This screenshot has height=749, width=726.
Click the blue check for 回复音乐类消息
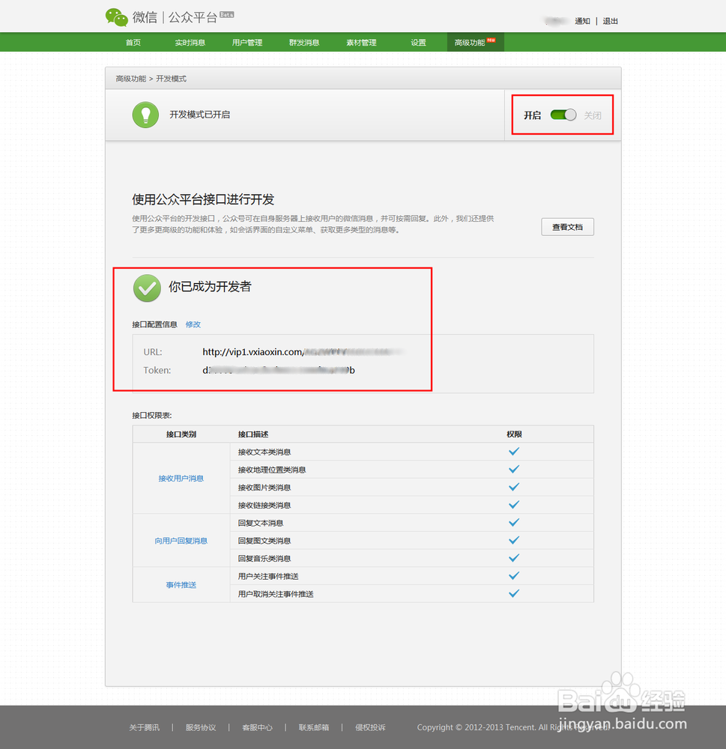click(513, 558)
